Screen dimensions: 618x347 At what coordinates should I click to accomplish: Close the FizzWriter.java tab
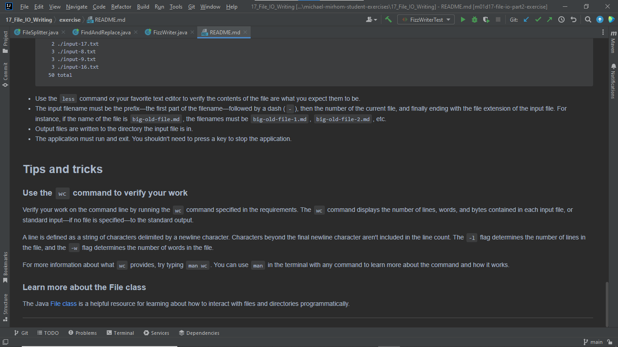pyautogui.click(x=192, y=33)
